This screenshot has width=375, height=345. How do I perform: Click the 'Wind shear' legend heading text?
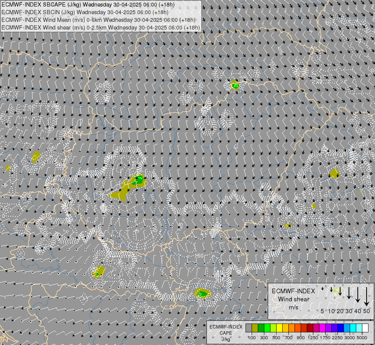click(x=293, y=299)
